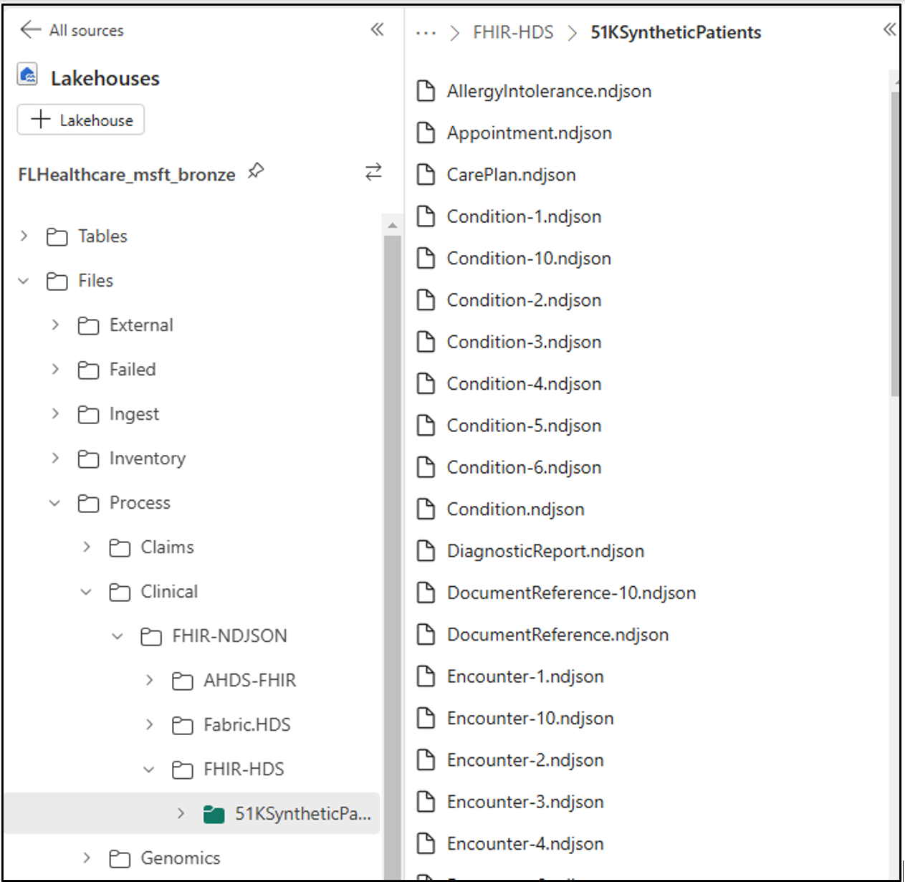
Task: Select Condition-6.ndjson file name
Action: coord(524,467)
